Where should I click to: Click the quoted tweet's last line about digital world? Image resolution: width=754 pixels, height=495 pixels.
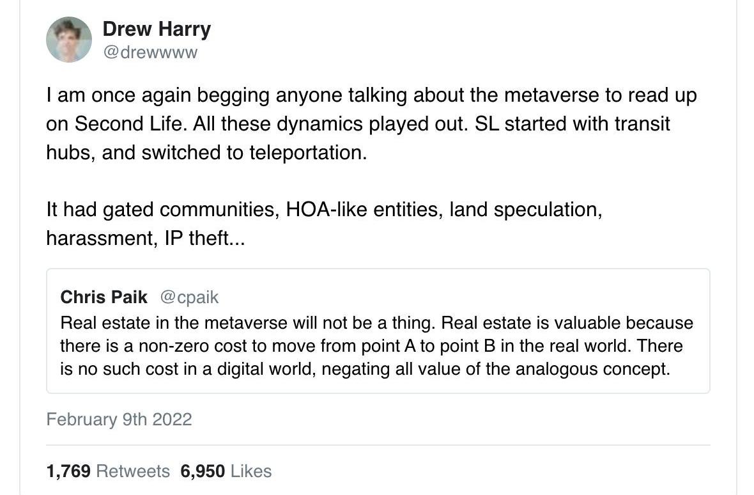[364, 370]
